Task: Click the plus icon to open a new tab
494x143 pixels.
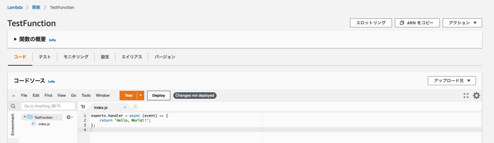Action: (135, 107)
